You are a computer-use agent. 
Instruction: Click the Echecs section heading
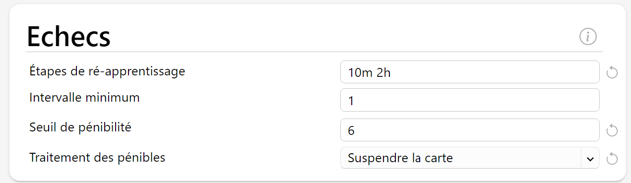(68, 36)
